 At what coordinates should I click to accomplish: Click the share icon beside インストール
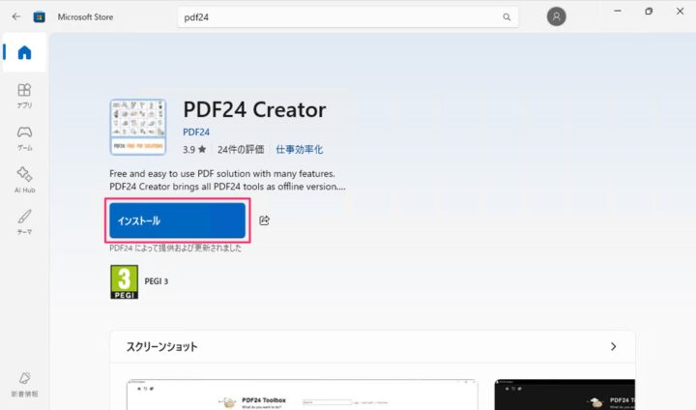265,220
